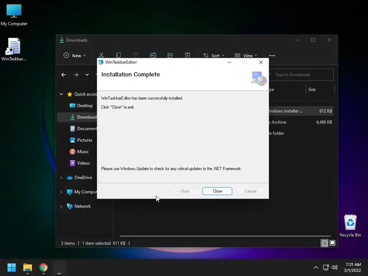The image size is (368, 276).
Task: Click the Share icon in Downloads toolbar
Action: point(170,55)
